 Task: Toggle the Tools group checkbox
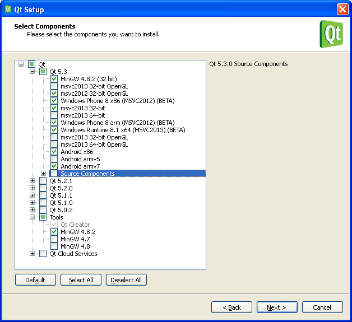point(43,217)
